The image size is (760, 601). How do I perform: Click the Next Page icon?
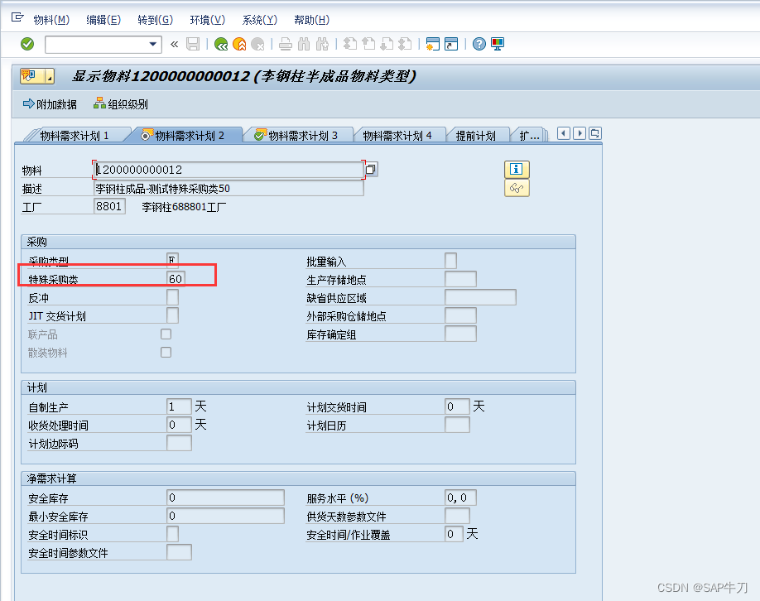coord(387,44)
